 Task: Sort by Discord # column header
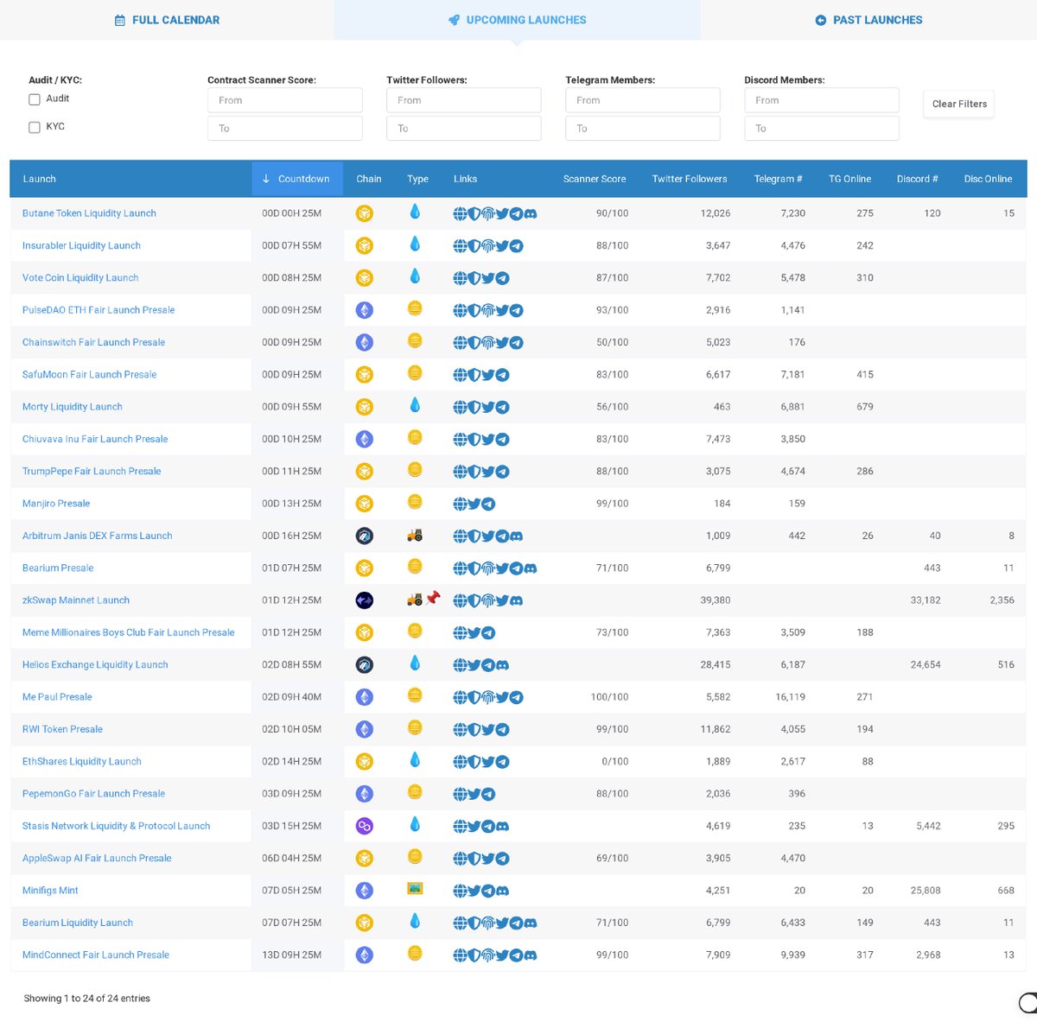917,179
